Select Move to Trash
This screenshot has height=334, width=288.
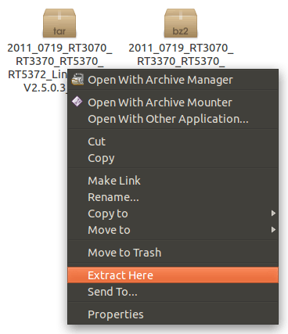[173, 253]
